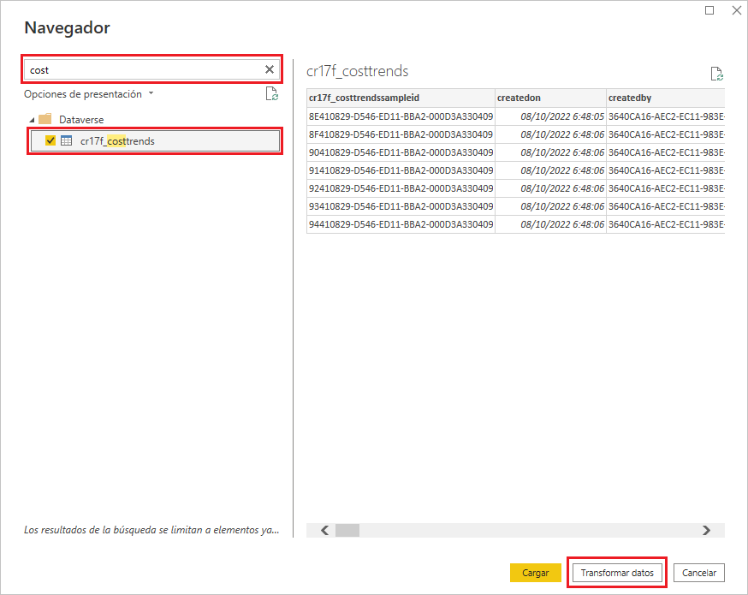Select the cell 93410829-D546-ED11-BBA2-000D3A330409
The height and width of the screenshot is (595, 748).
pyautogui.click(x=401, y=206)
